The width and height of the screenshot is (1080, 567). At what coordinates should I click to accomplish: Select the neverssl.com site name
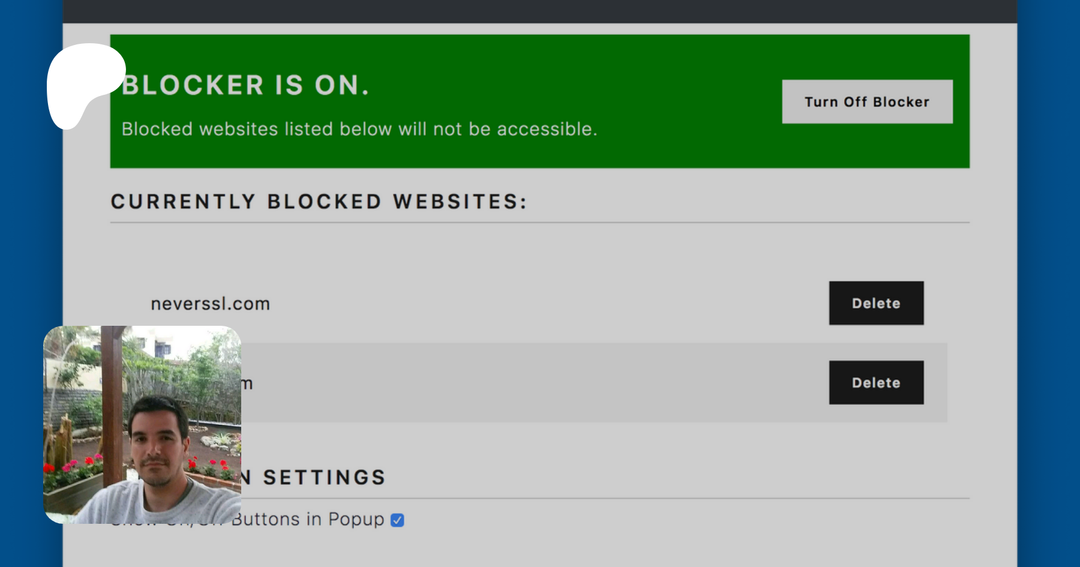coord(210,304)
